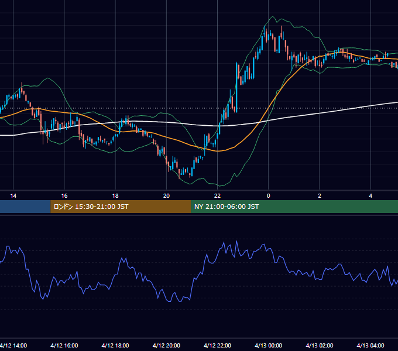398x351 pixels.
Task: Click the 2 hour label on price chart
Action: [x=320, y=196]
